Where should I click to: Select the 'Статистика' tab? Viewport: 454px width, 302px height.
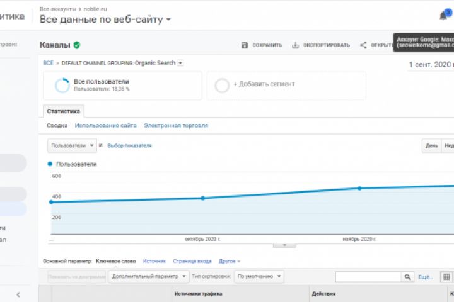(64, 111)
